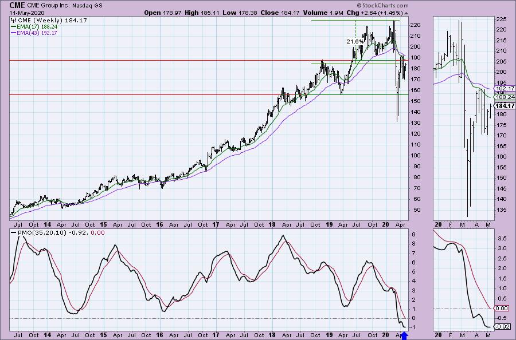The width and height of the screenshot is (516, 340).
Task: Select the PMO(35,20,10) legend label
Action: pyautogui.click(x=42, y=232)
